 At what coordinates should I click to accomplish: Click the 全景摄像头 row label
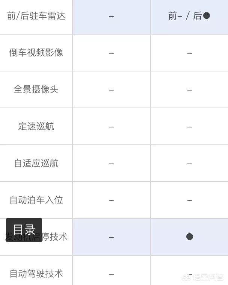point(36,89)
